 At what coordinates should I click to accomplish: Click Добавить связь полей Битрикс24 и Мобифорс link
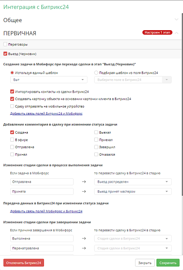46,113
